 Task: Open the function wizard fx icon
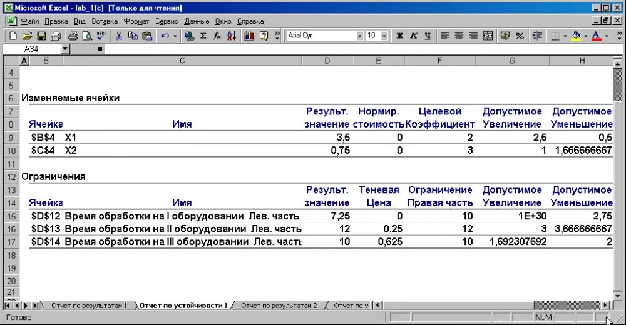[217, 36]
